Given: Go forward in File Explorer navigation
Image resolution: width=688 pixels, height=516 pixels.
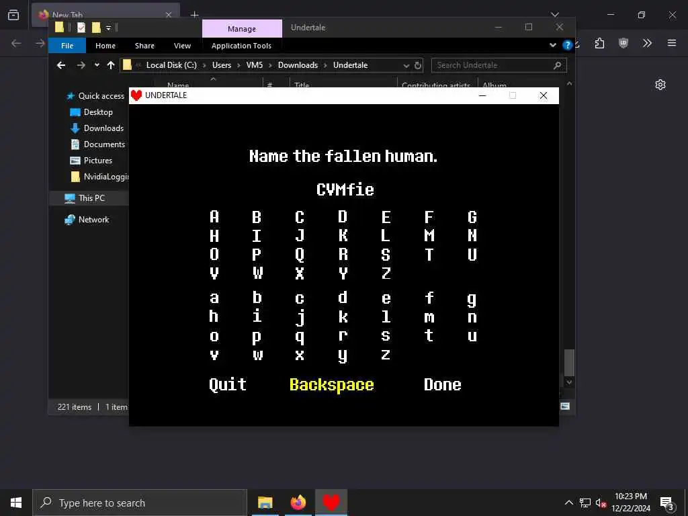Looking at the screenshot, I should coord(81,65).
